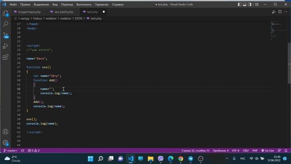Open the Вид menu
The height and width of the screenshot is (164, 291).
[55, 4]
